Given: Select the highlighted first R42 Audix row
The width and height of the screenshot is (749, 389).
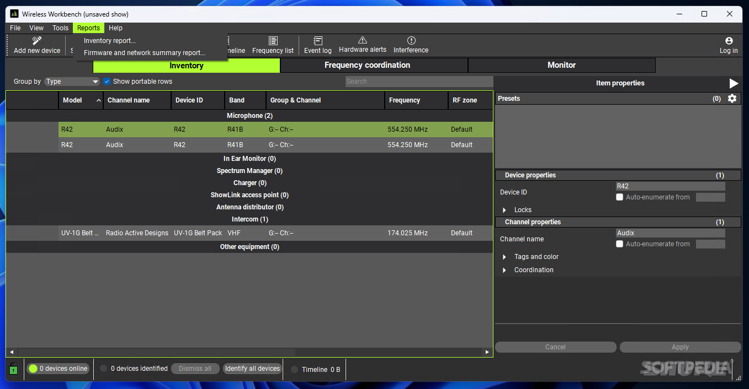Looking at the screenshot, I should click(275, 129).
